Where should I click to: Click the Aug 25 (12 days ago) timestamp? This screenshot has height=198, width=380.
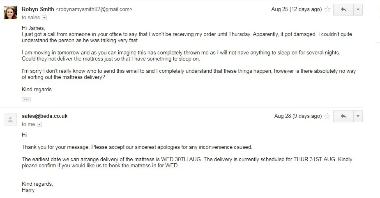click(296, 9)
